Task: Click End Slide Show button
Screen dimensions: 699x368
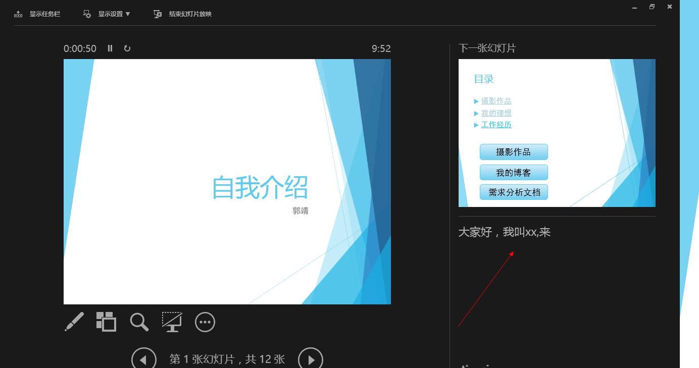Action: point(183,14)
